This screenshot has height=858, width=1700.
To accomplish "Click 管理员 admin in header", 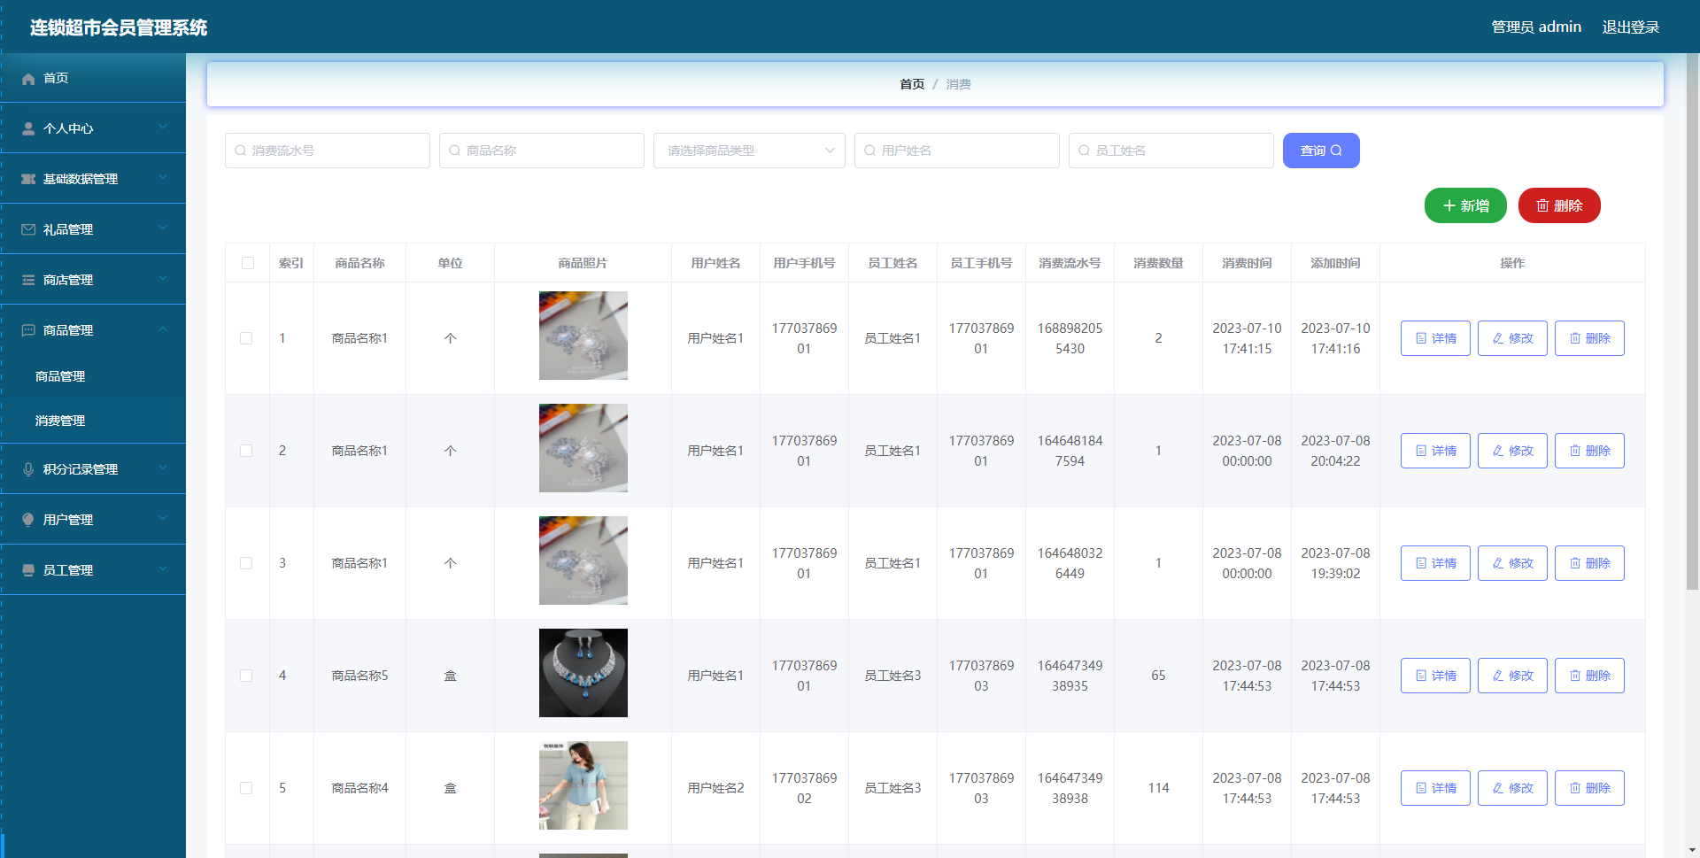I will coord(1536,27).
